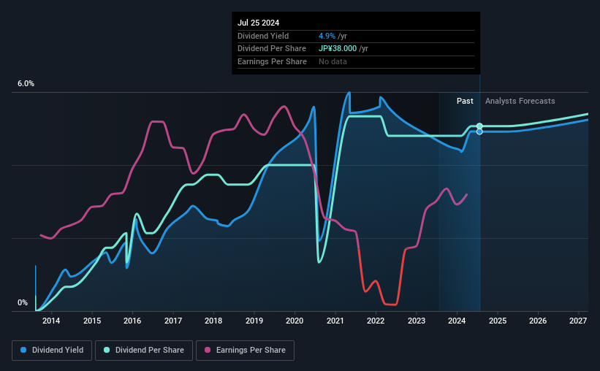This screenshot has height=371, width=600.
Task: Click the Jul 25 2024 tooltip date
Action: click(258, 23)
